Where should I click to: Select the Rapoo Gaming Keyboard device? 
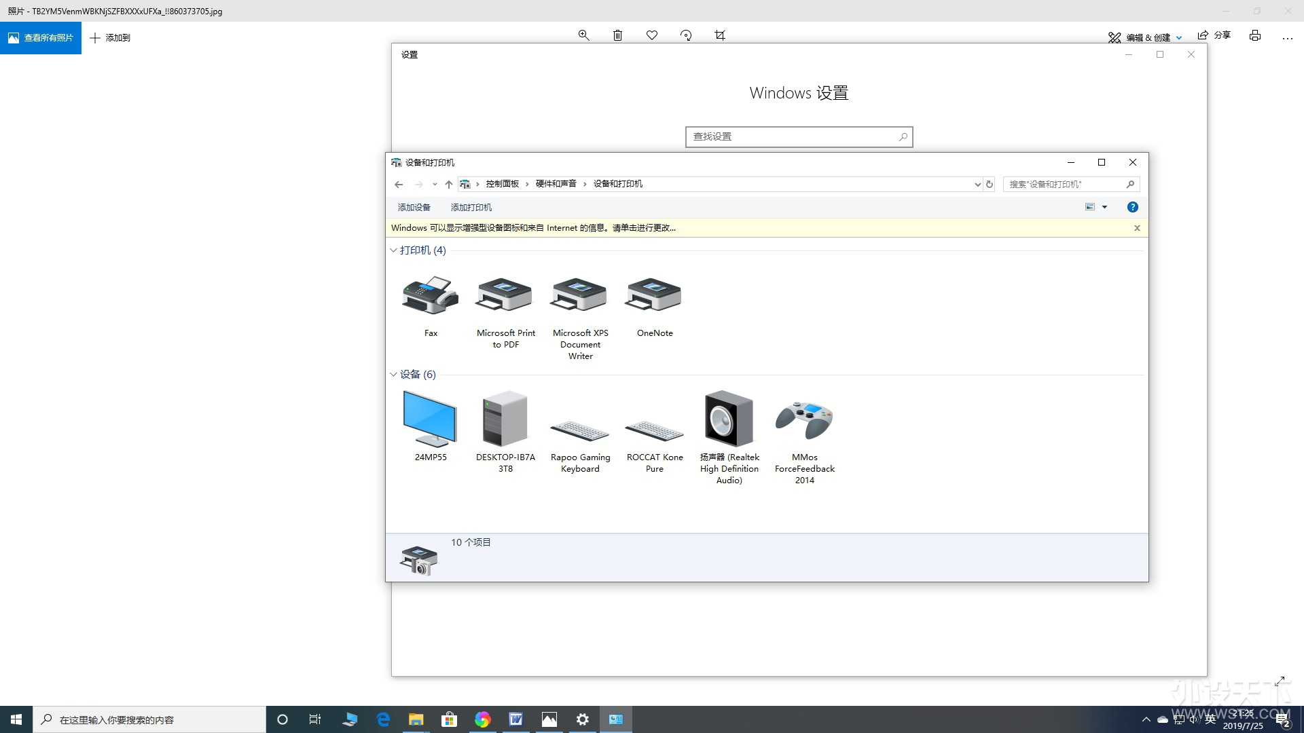580,432
